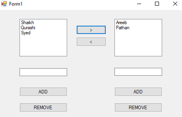This screenshot has width=182, height=117.
Task: Focus the text box under the Shaikh list
Action: (x=43, y=72)
